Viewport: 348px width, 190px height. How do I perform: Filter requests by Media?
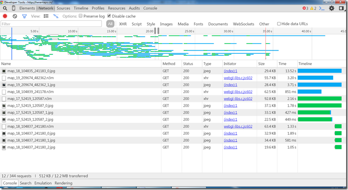[183, 24]
